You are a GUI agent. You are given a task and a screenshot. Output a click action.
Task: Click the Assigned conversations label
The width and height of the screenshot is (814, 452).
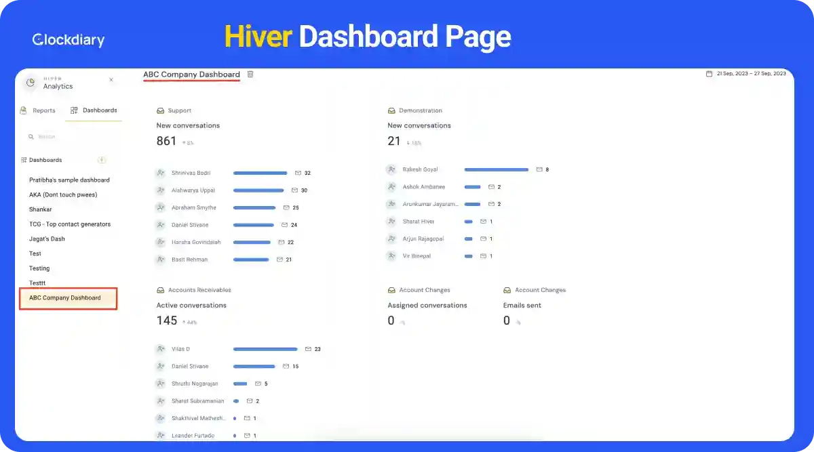point(427,306)
